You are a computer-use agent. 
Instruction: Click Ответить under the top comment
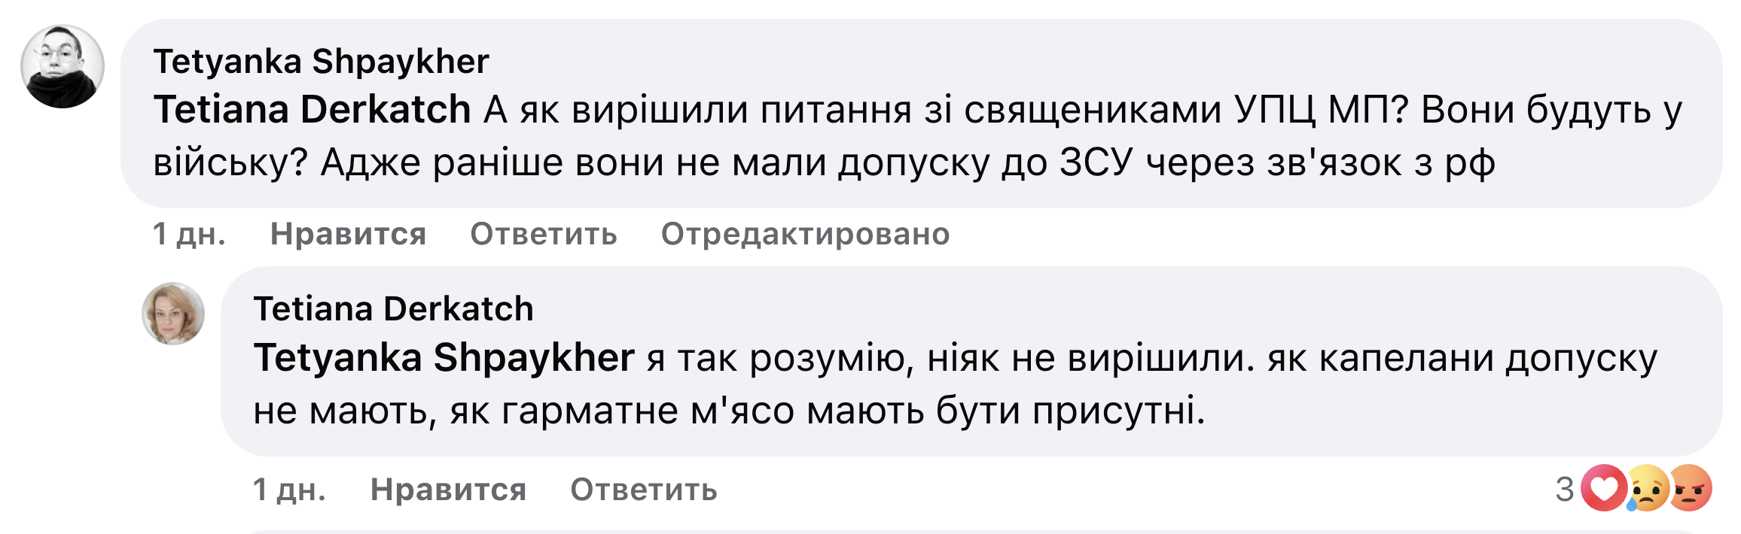coord(543,235)
